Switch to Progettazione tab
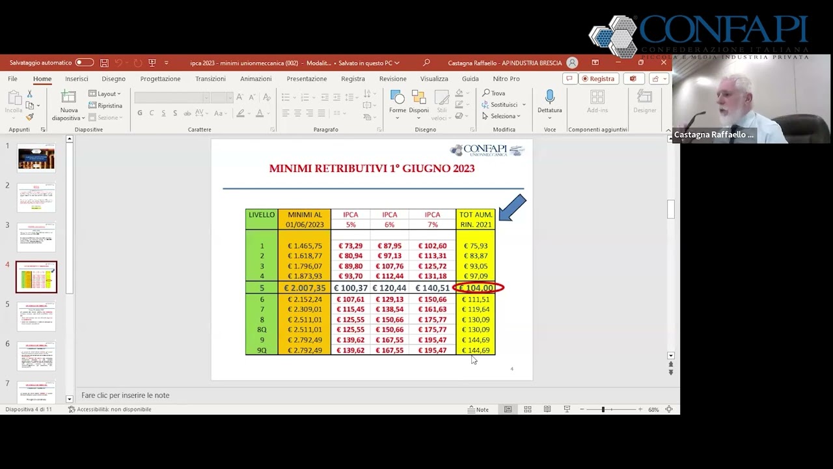The width and height of the screenshot is (833, 469). 160,79
